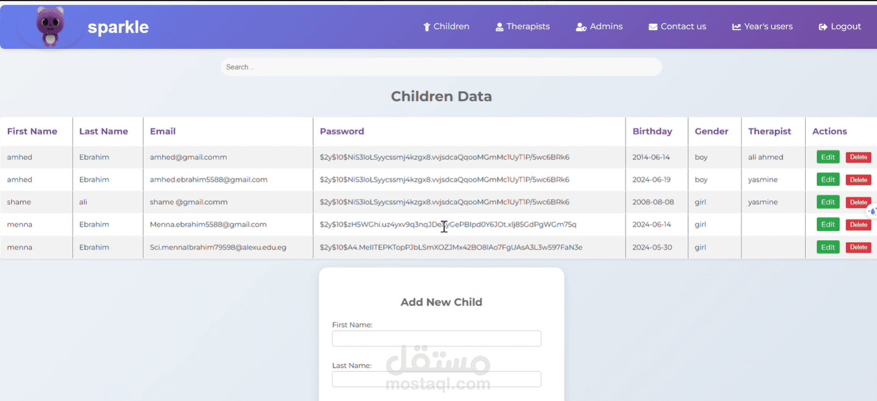Image resolution: width=877 pixels, height=401 pixels.
Task: Delete the shame ali row
Action: click(858, 202)
